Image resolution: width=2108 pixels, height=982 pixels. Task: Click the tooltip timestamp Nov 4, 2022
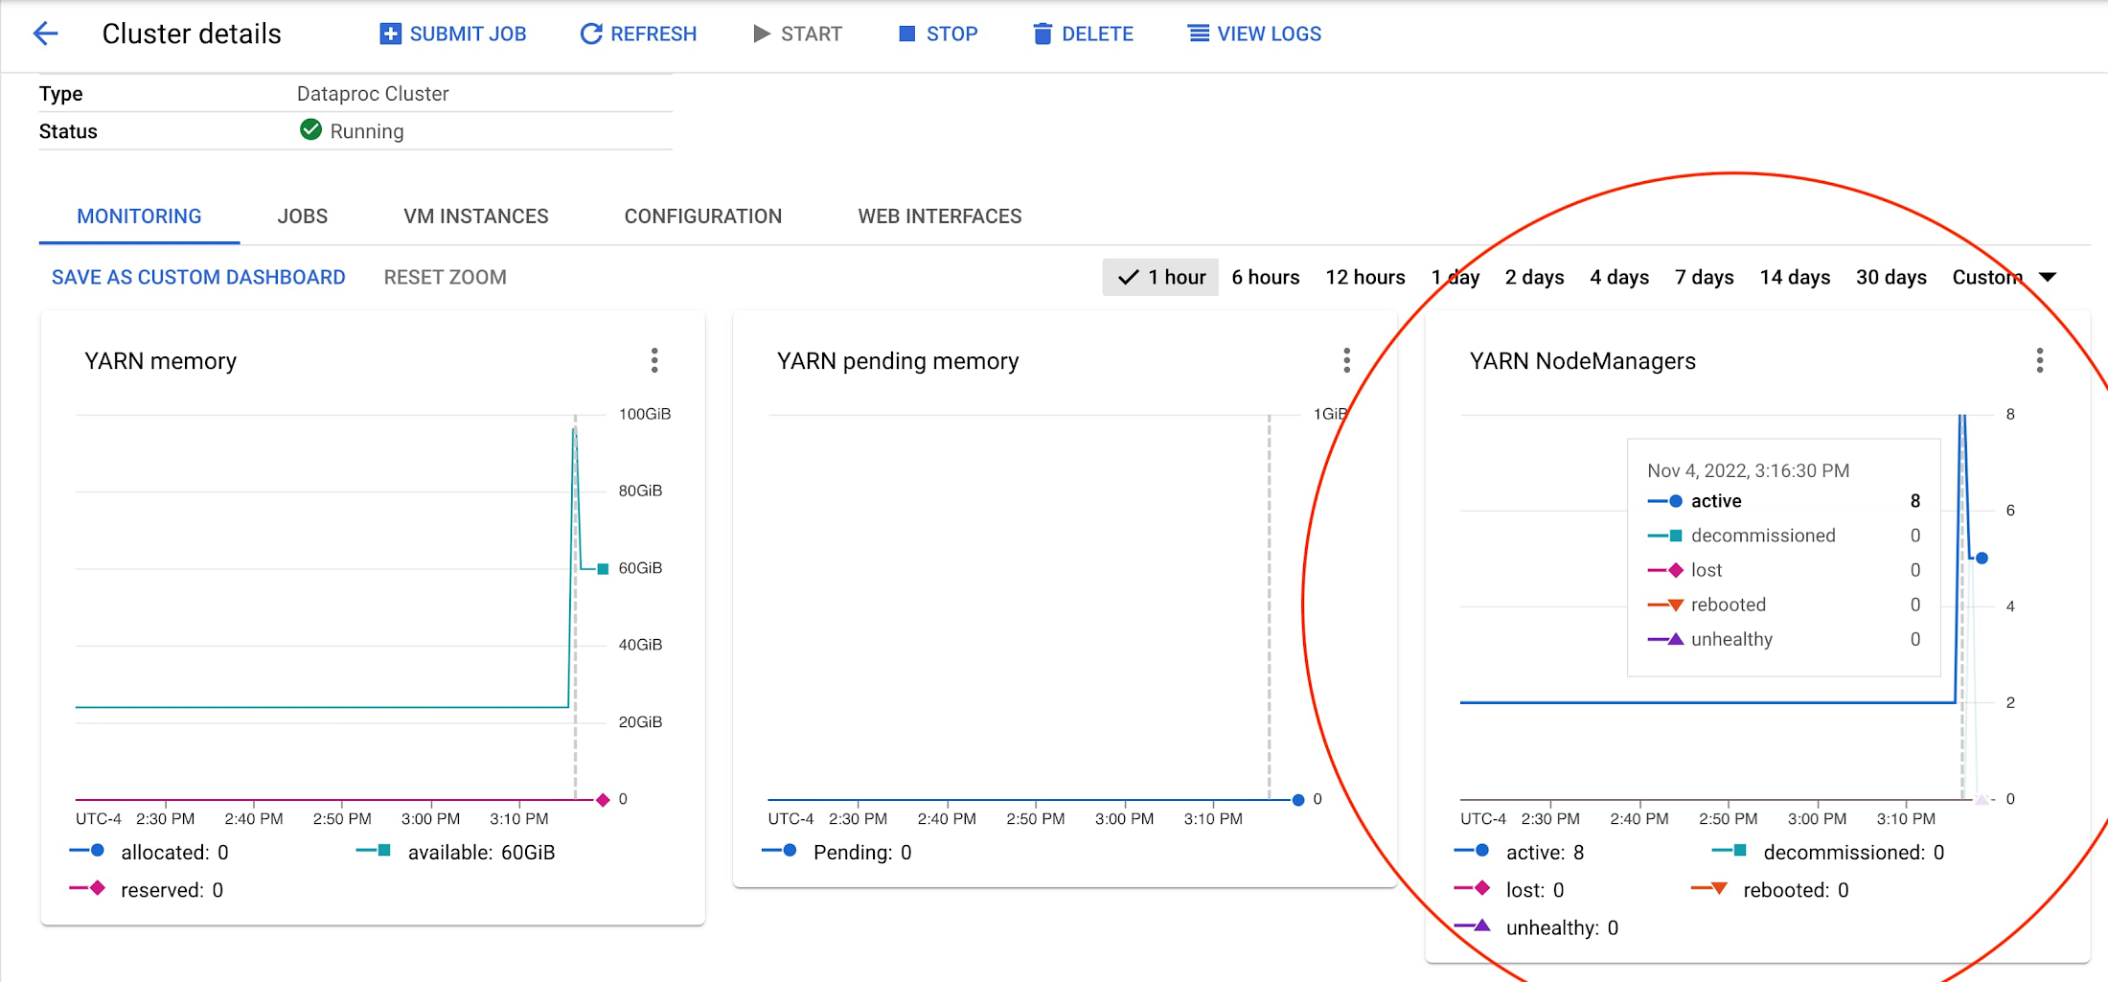[x=1749, y=470]
